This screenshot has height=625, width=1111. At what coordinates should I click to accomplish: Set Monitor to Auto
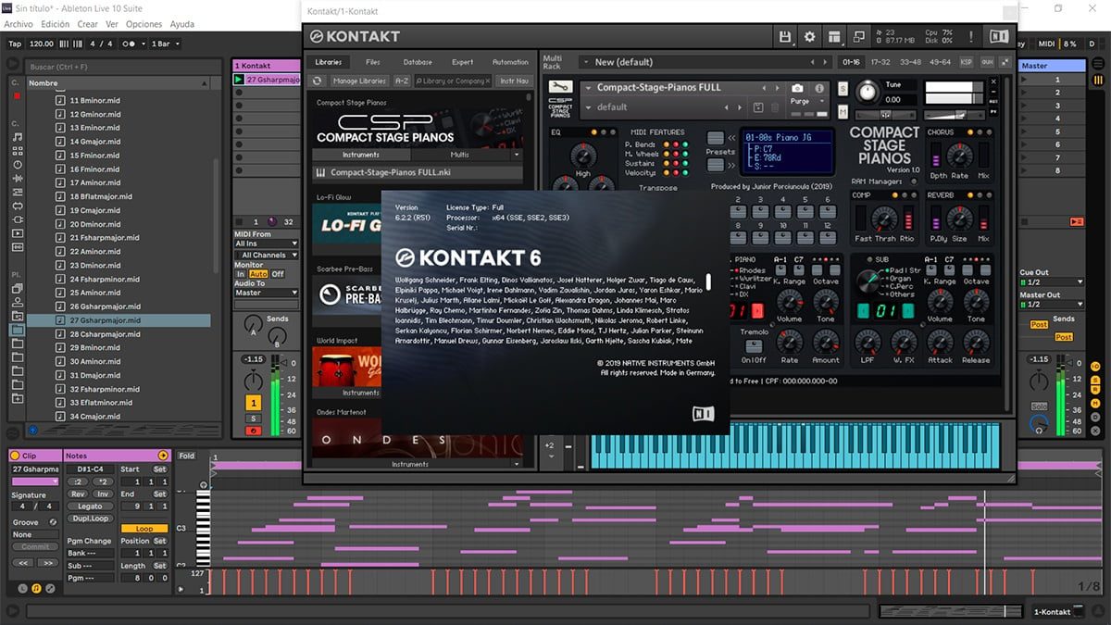click(258, 274)
